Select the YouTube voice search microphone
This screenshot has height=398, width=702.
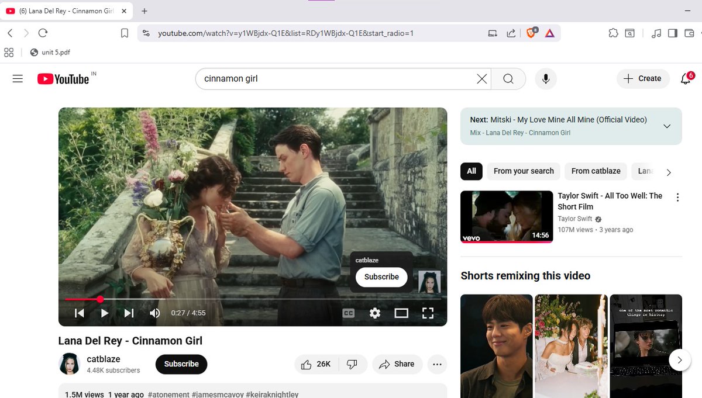point(545,78)
